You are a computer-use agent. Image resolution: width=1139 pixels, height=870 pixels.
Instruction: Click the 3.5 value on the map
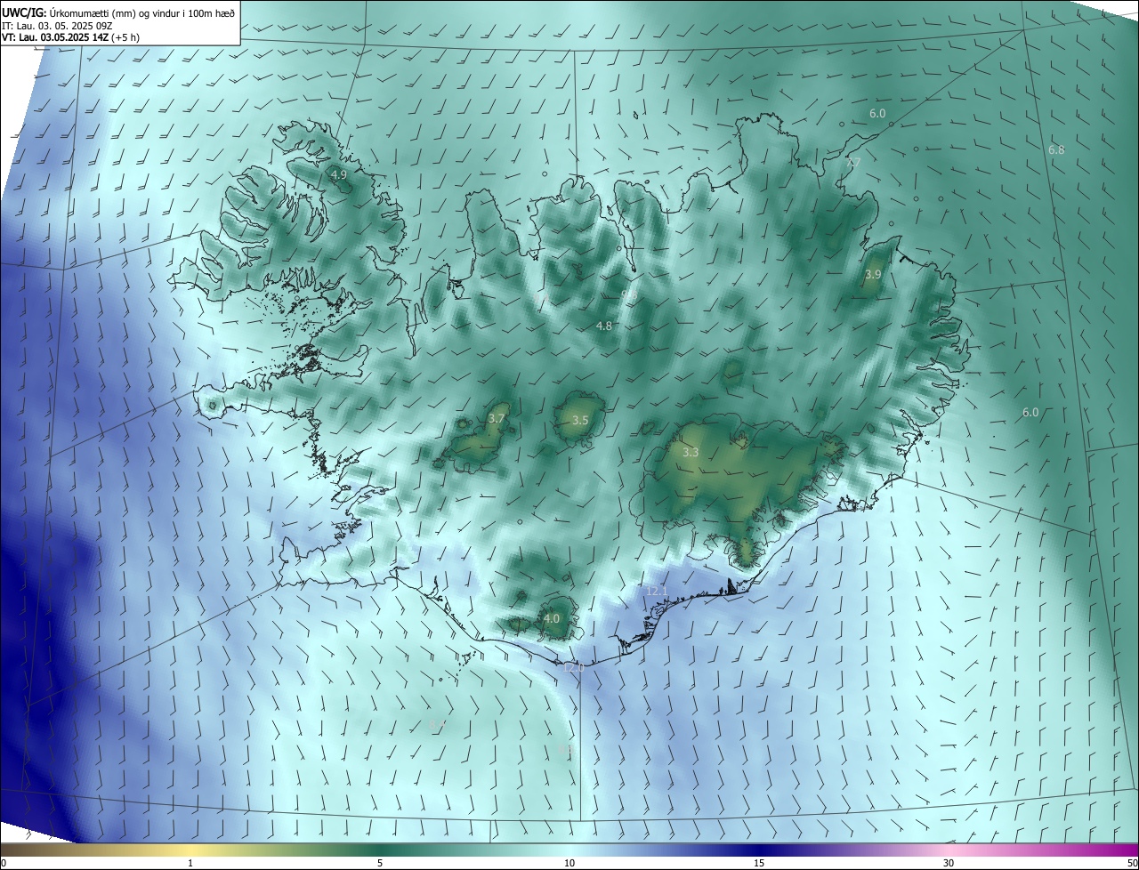(x=580, y=420)
